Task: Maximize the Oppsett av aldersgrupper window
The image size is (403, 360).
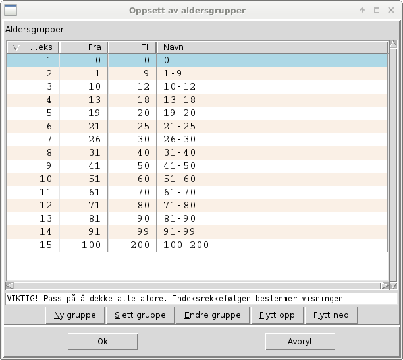Action: pyautogui.click(x=376, y=10)
